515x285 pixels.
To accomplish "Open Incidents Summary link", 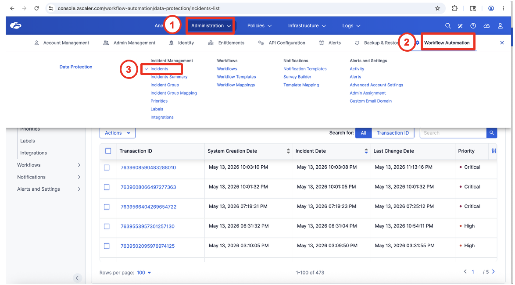I will pyautogui.click(x=169, y=77).
